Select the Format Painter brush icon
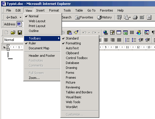 (x=76, y=33)
